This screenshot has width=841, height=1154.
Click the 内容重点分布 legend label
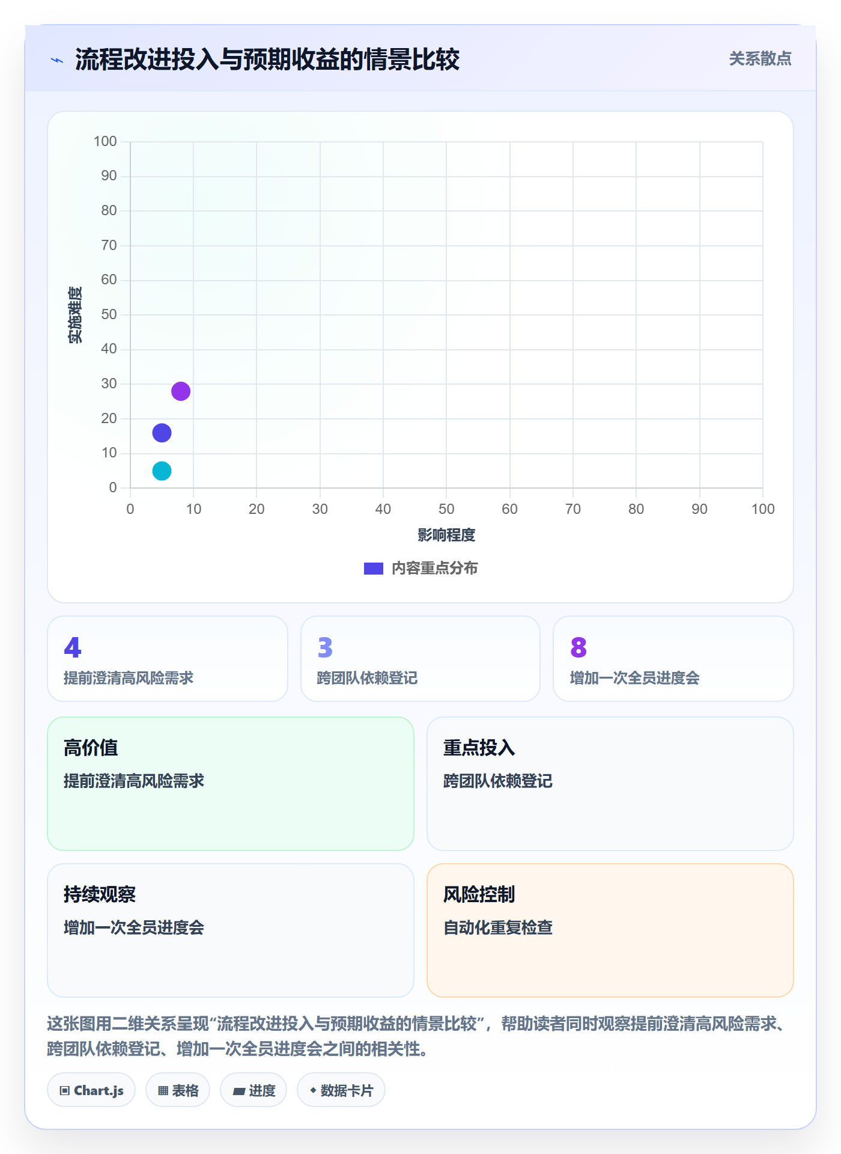[x=434, y=569]
